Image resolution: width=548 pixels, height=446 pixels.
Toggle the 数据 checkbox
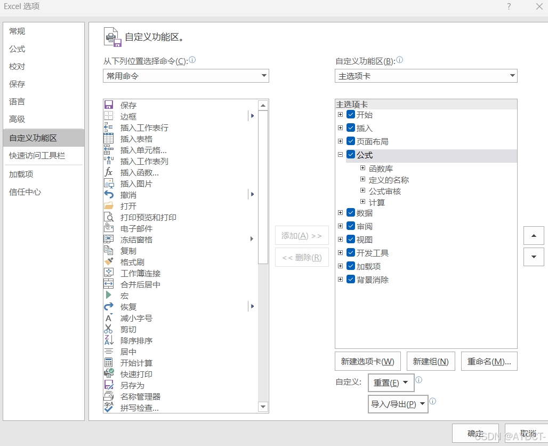click(x=351, y=212)
